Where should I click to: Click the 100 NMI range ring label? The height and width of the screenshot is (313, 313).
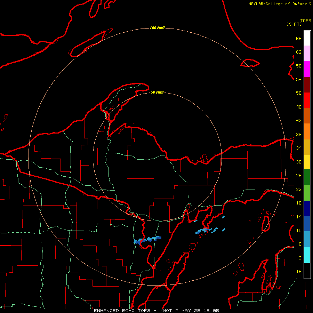click(x=157, y=28)
